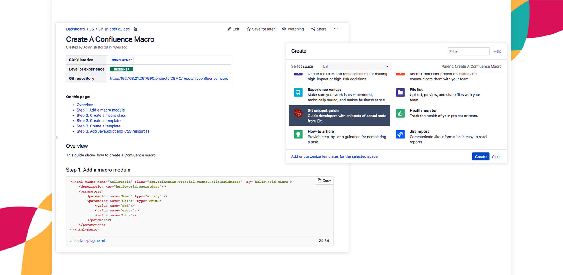Select the File list template icon
The width and height of the screenshot is (563, 275).
point(400,92)
